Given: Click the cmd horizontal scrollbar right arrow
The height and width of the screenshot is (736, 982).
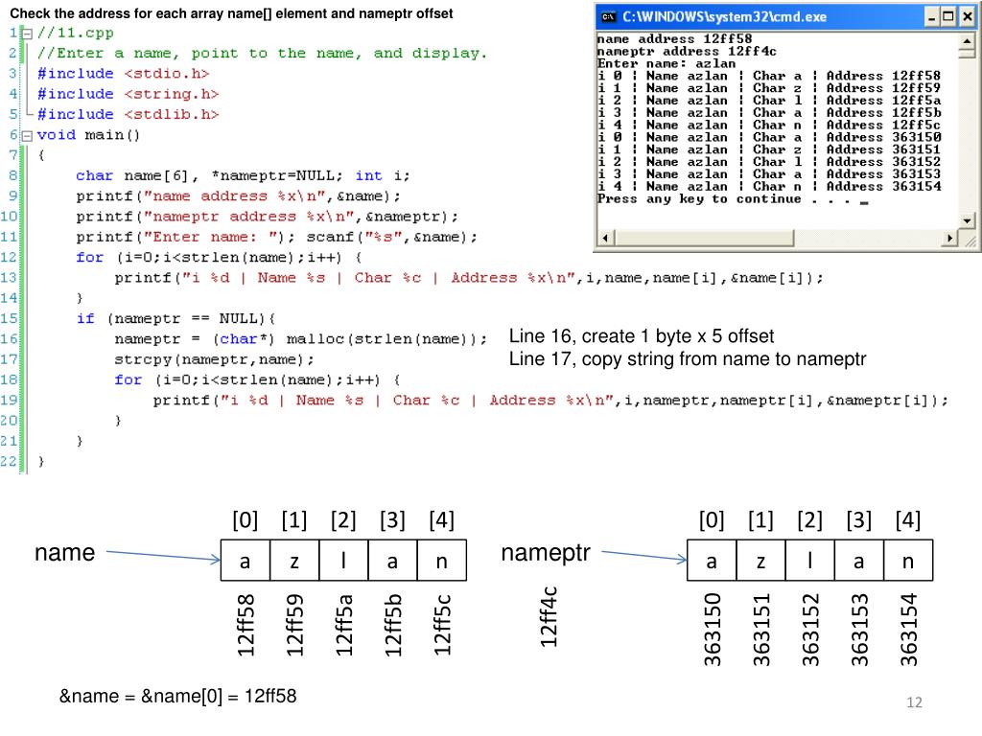Looking at the screenshot, I should click(950, 239).
